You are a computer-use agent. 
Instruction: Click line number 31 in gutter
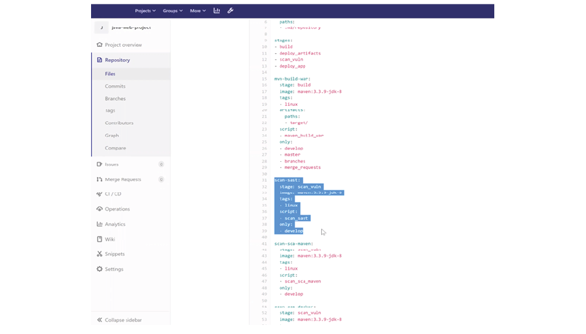(265, 180)
